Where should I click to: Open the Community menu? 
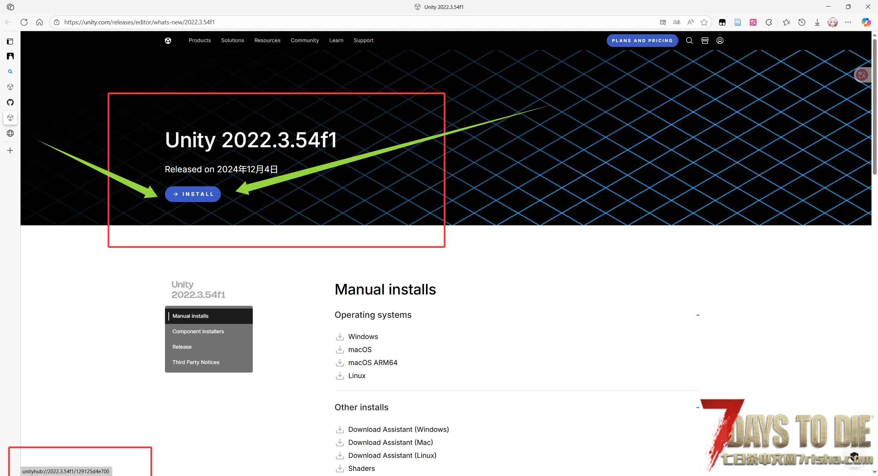coord(305,40)
